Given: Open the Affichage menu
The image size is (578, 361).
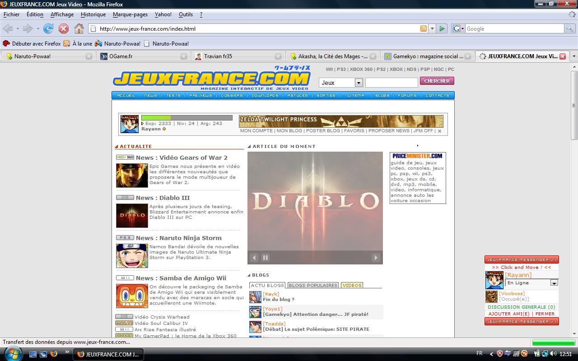Looking at the screenshot, I should click(x=62, y=14).
